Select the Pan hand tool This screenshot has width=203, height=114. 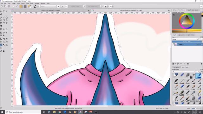[4, 51]
